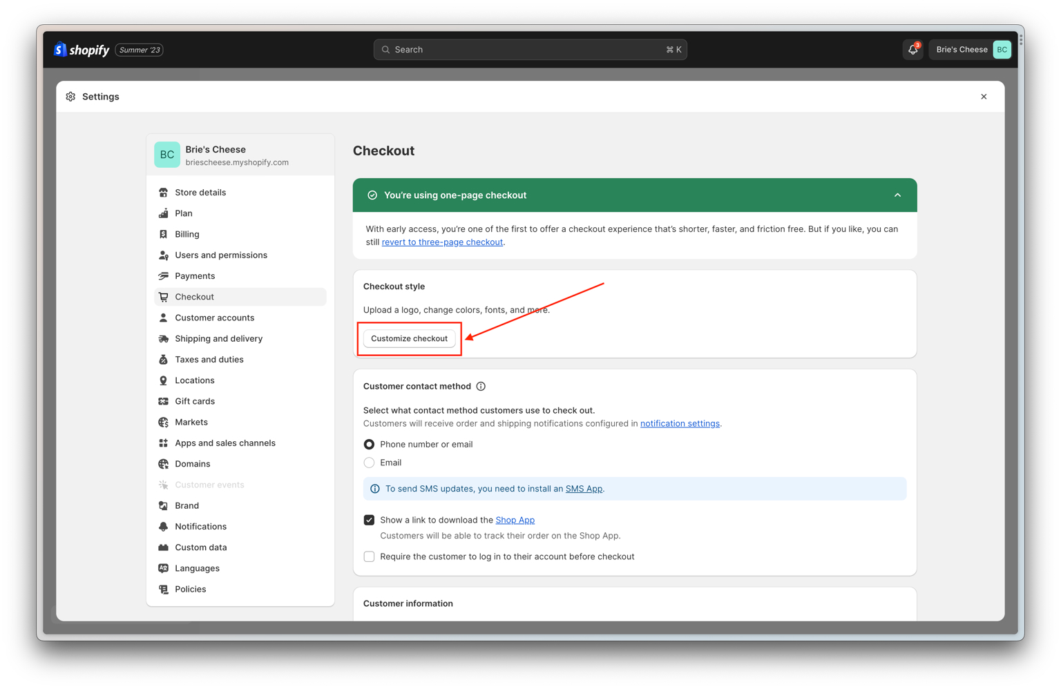This screenshot has width=1061, height=689.
Task: Click the Billing receipt icon
Action: click(164, 234)
